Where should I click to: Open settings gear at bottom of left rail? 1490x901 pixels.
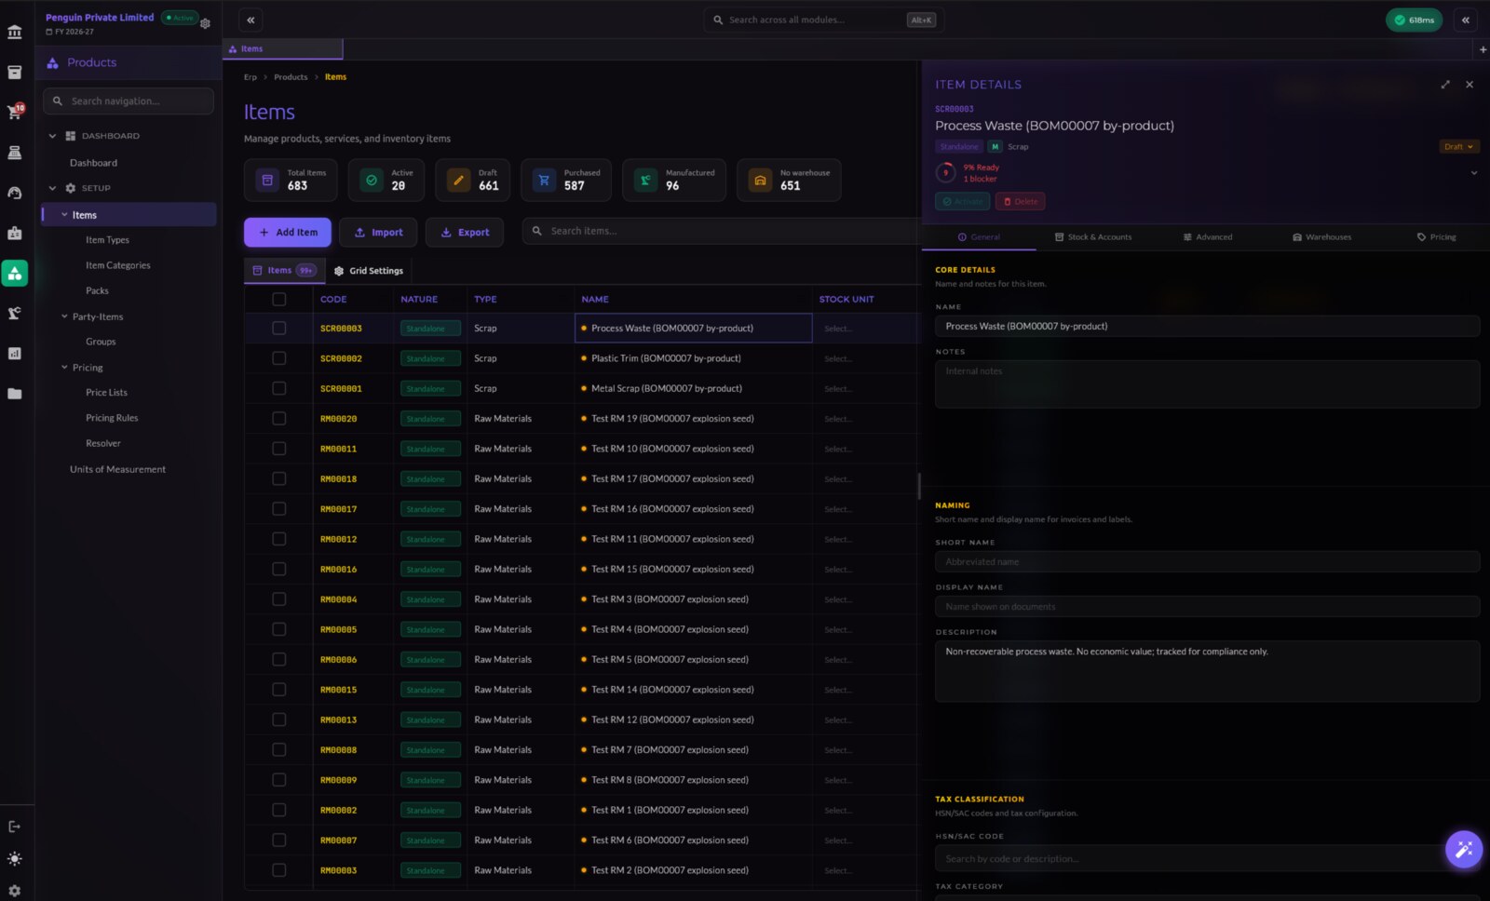(x=15, y=890)
